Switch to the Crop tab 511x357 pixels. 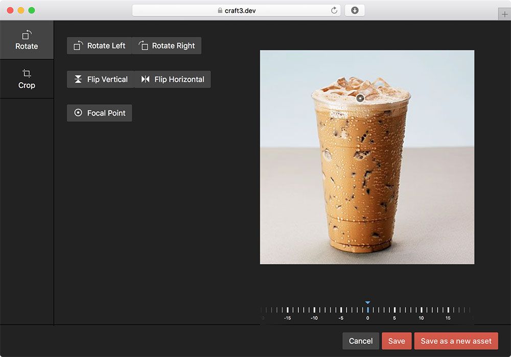point(27,79)
